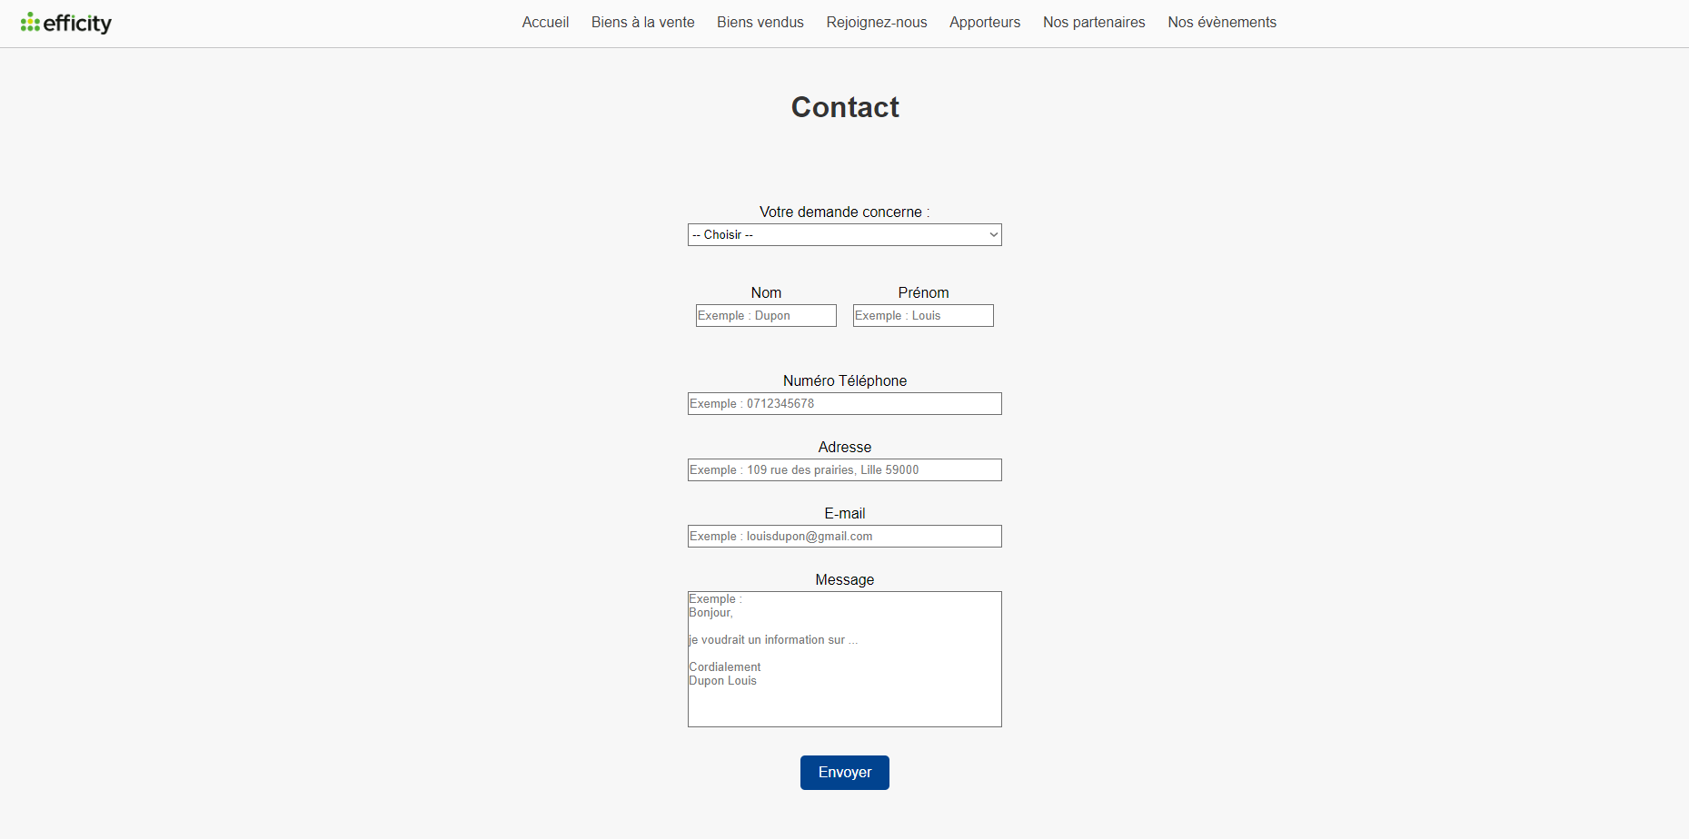Click the Message label text
Image resolution: width=1689 pixels, height=839 pixels.
pos(844,580)
